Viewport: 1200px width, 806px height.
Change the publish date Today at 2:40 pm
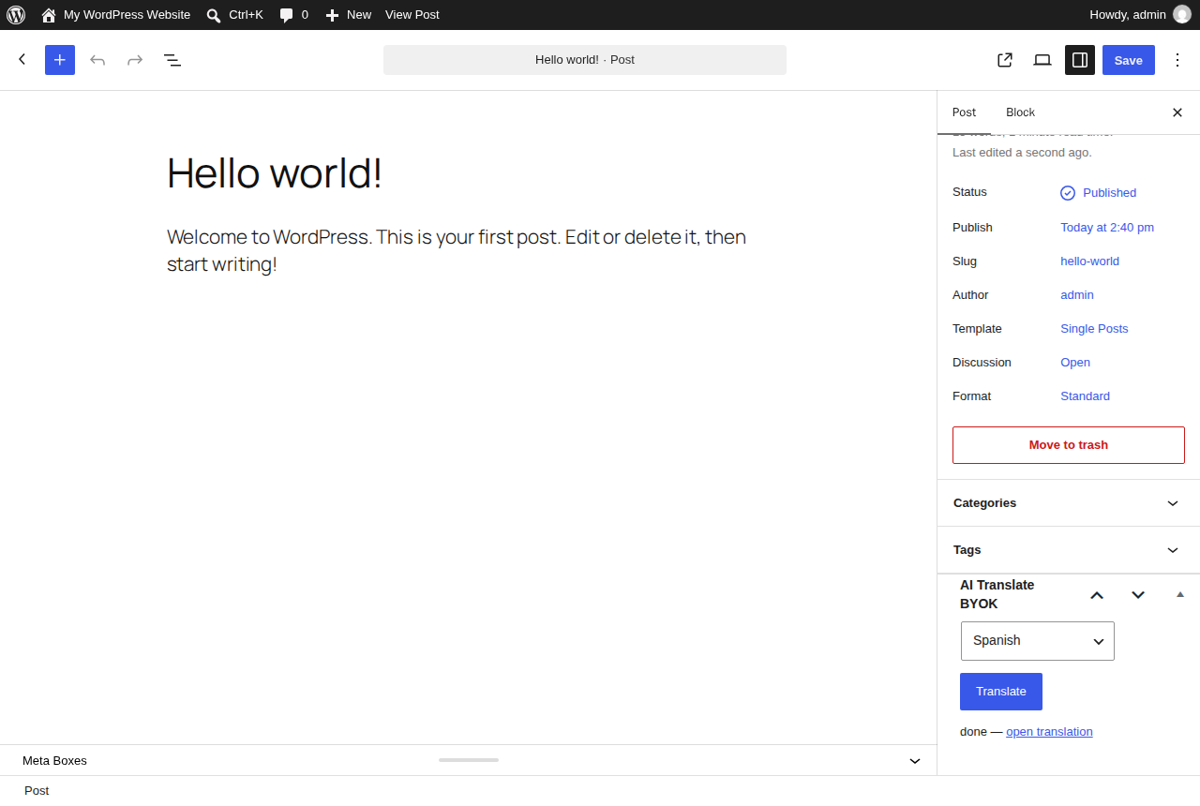[x=1107, y=228]
